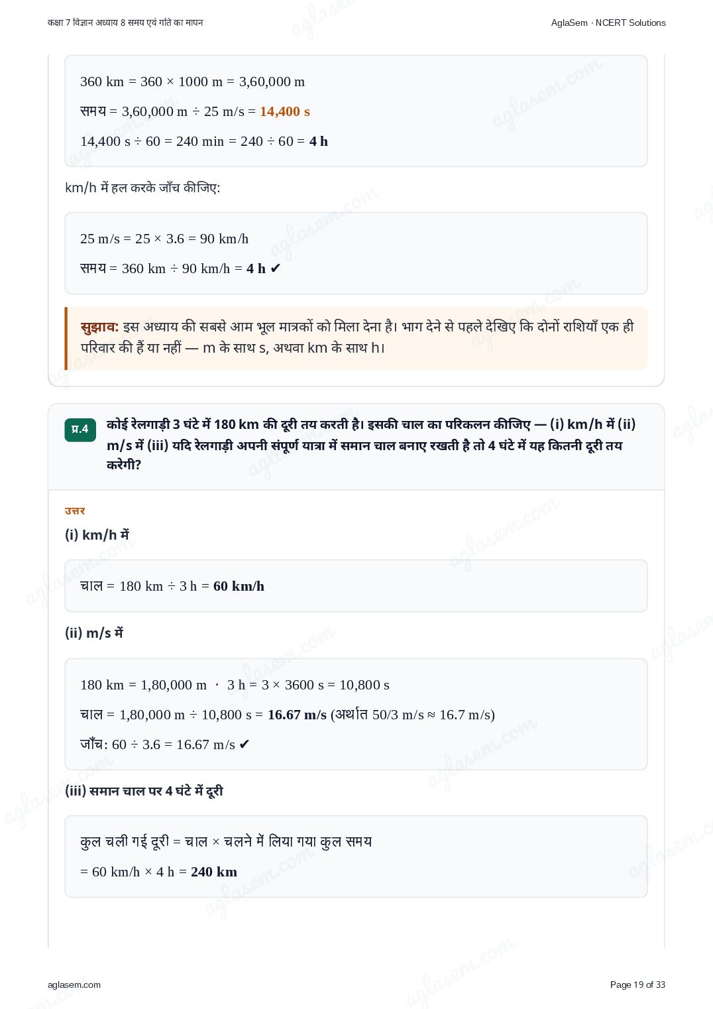Click the सुझाव tip heading
Image resolution: width=713 pixels, height=1009 pixels.
point(99,327)
